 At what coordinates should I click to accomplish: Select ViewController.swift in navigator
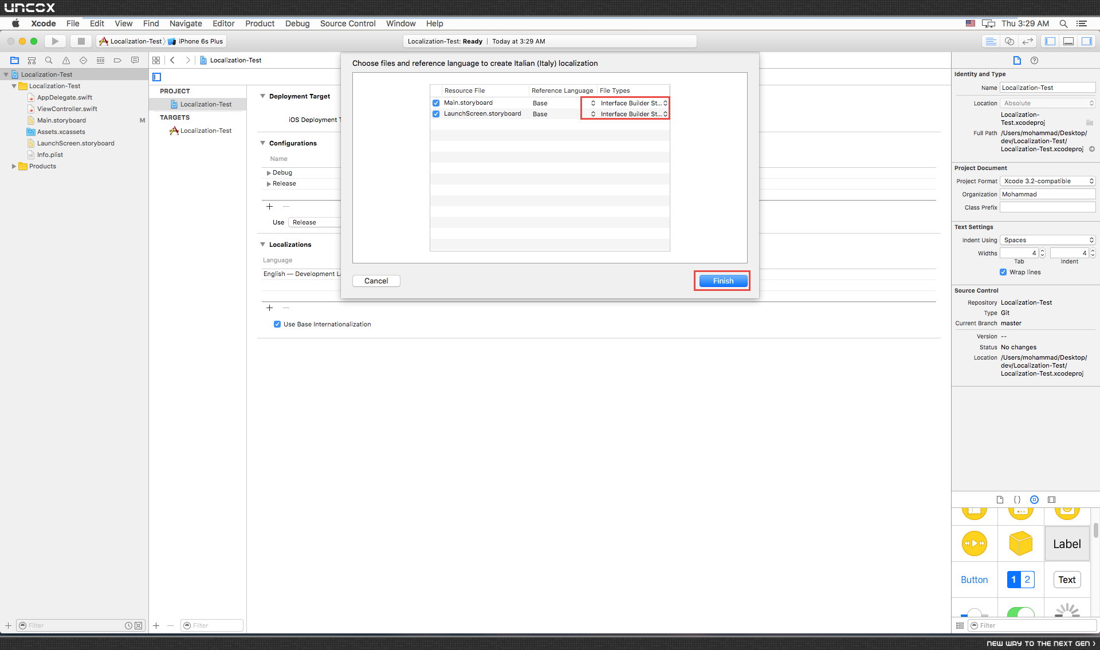67,109
